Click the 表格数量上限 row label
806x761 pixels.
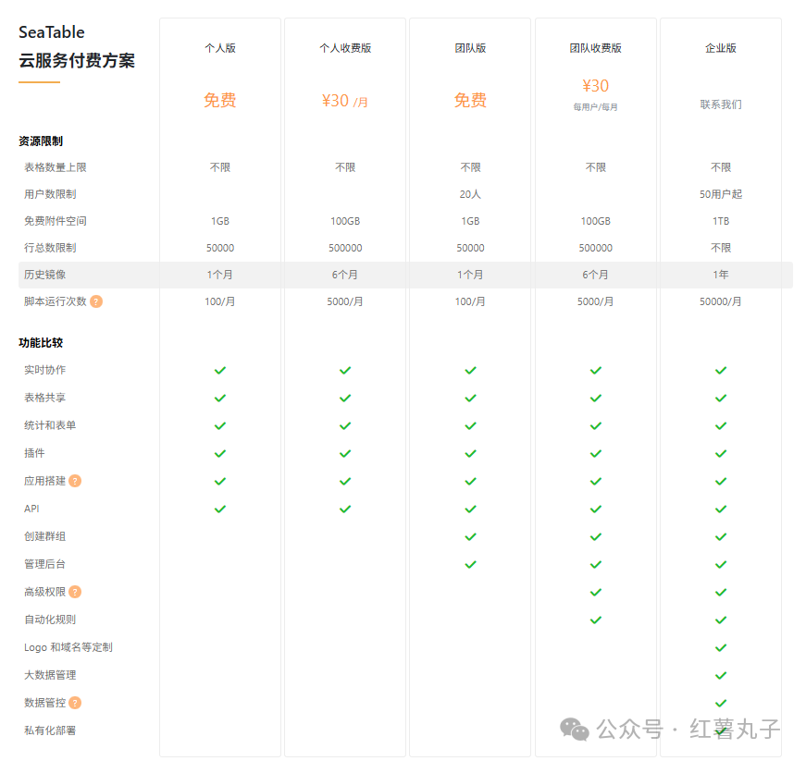click(56, 167)
